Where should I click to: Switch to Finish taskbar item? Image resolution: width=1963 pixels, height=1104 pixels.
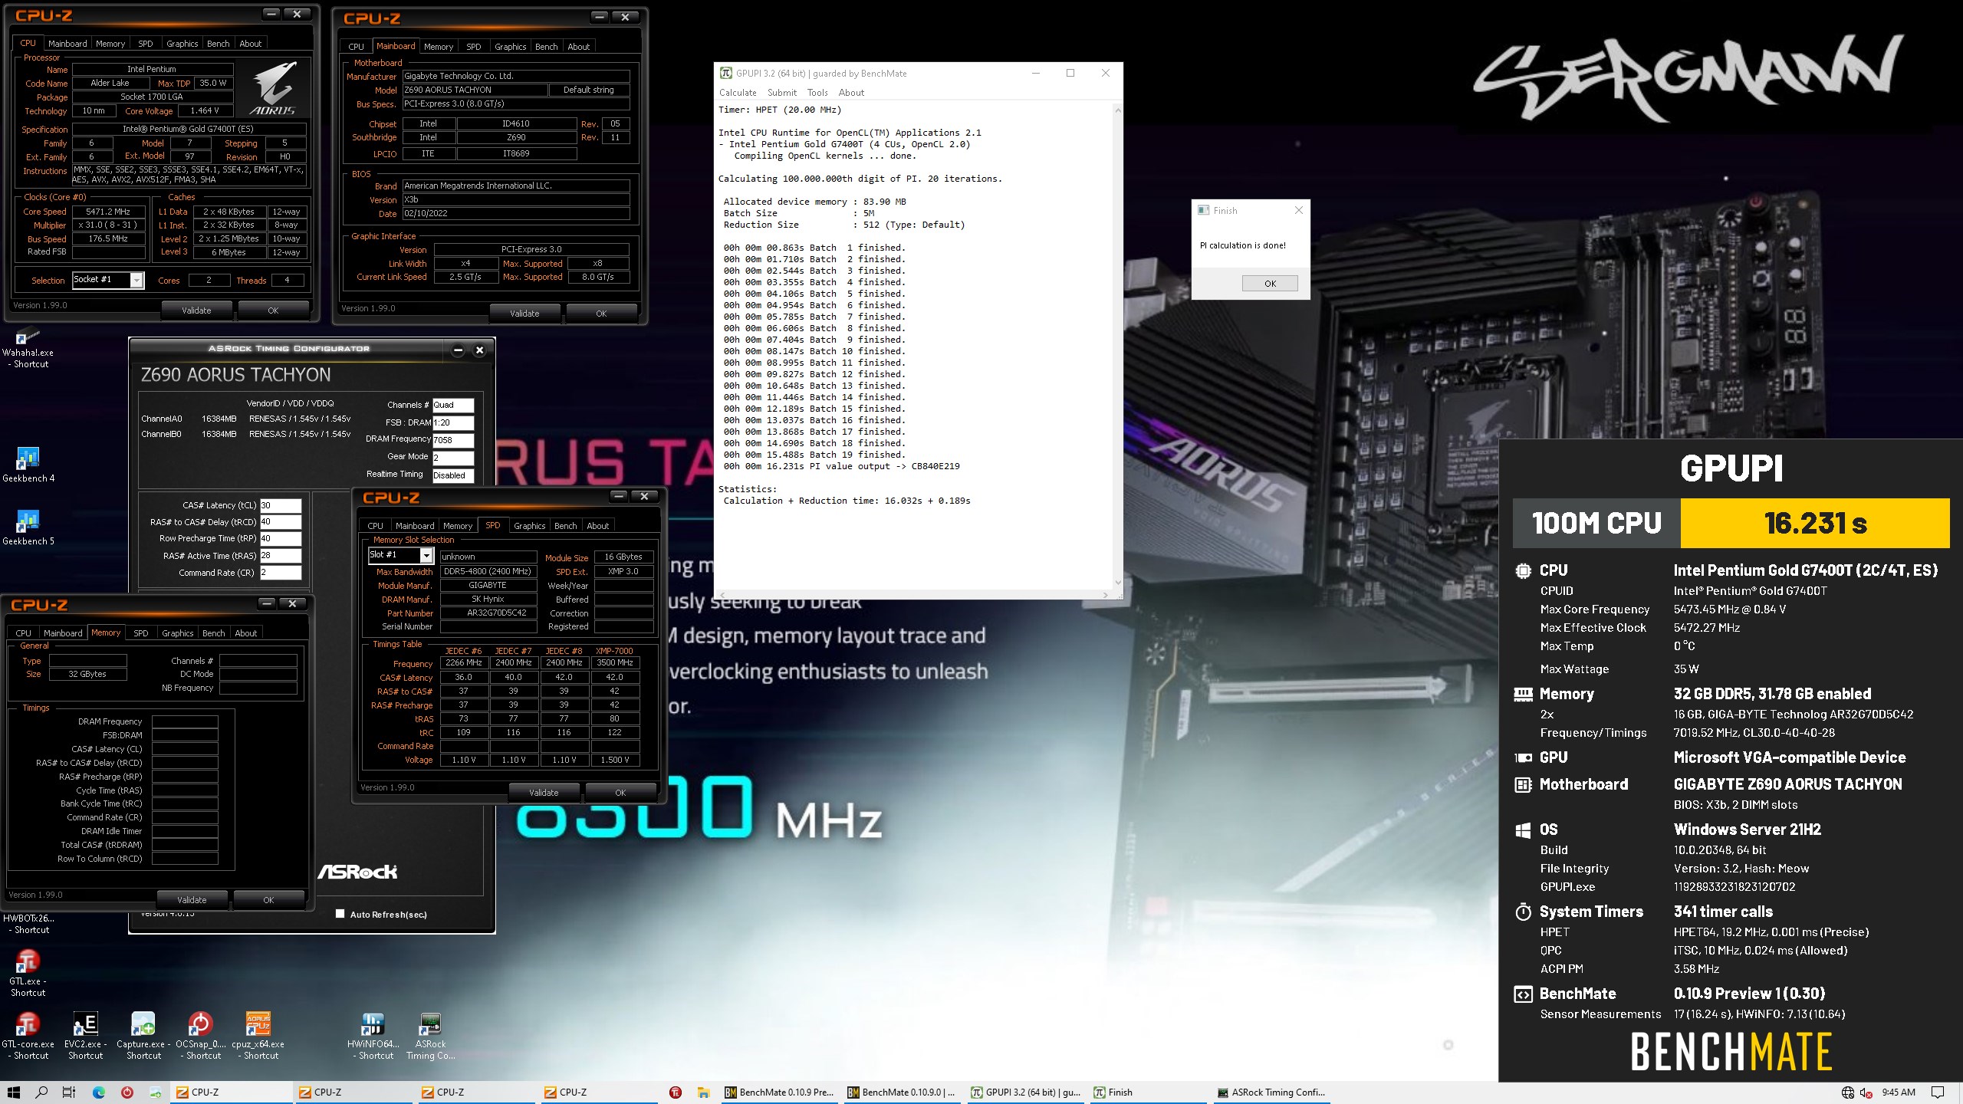pos(1148,1092)
